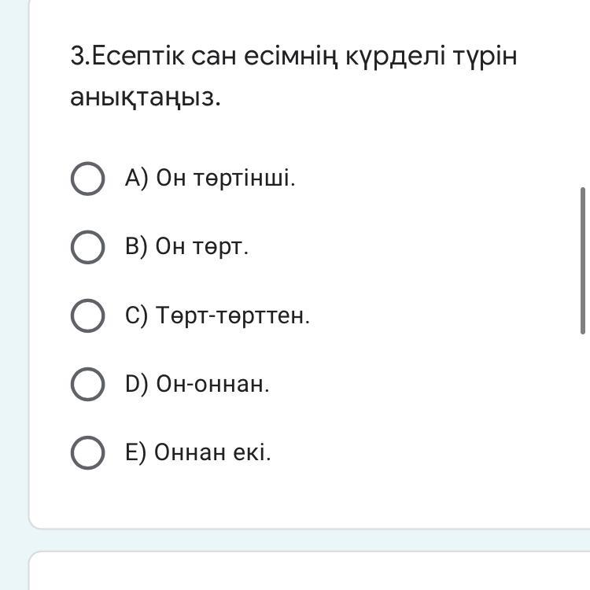Select option E radio circle
Viewport: 590px width, 590px height.
pyautogui.click(x=87, y=453)
